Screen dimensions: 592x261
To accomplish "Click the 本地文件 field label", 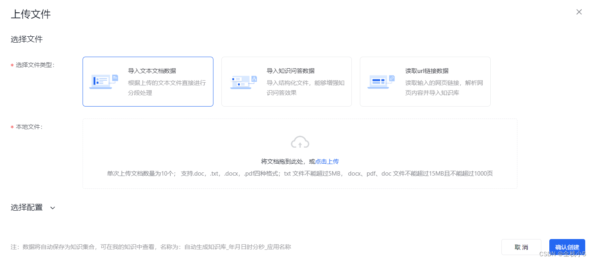I will tap(29, 127).
